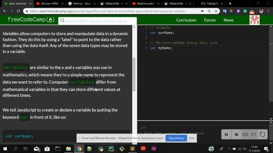Close the html css Google tab
Image resolution: width=273 pixels, height=153 pixels.
tap(94, 3)
